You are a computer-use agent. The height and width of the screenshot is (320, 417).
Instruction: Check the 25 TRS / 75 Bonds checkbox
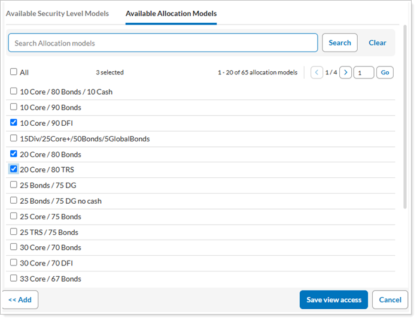coord(14,231)
